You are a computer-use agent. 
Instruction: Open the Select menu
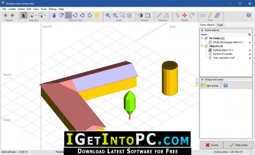[21, 9]
